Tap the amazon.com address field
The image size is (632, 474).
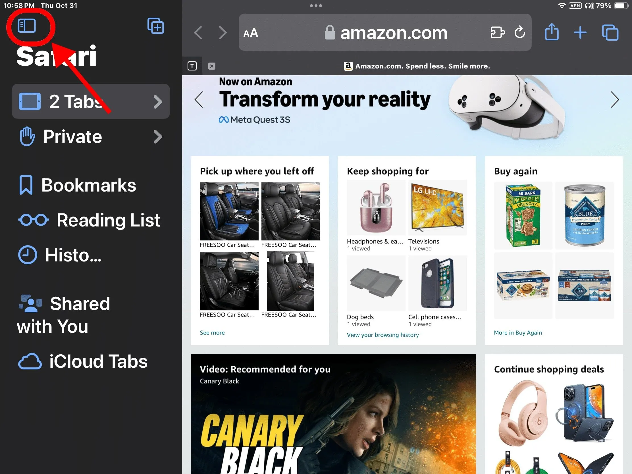coord(385,32)
